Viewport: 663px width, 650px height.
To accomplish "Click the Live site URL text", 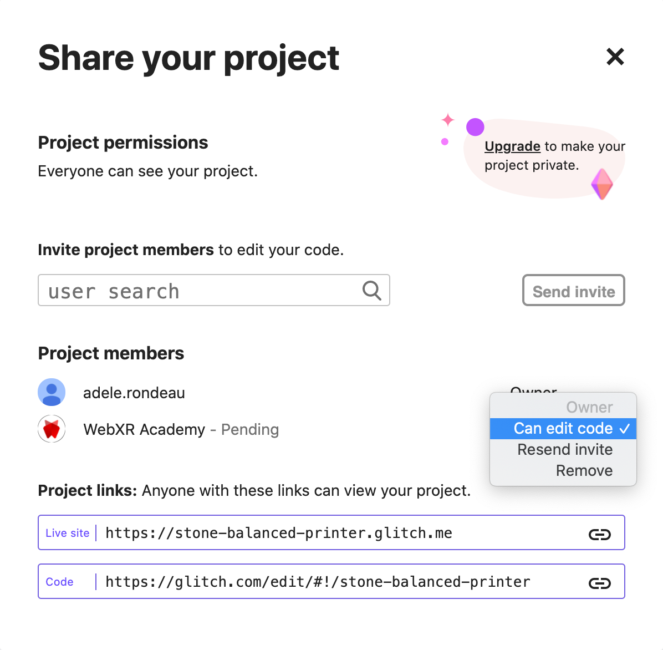I will coord(278,534).
